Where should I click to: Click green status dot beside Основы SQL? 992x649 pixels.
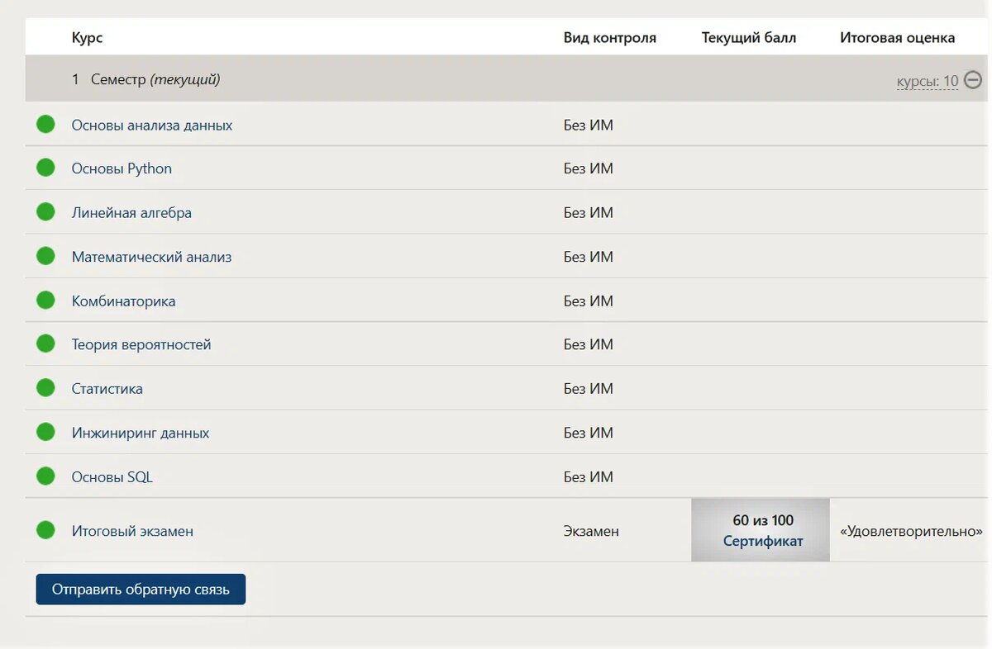click(x=45, y=476)
